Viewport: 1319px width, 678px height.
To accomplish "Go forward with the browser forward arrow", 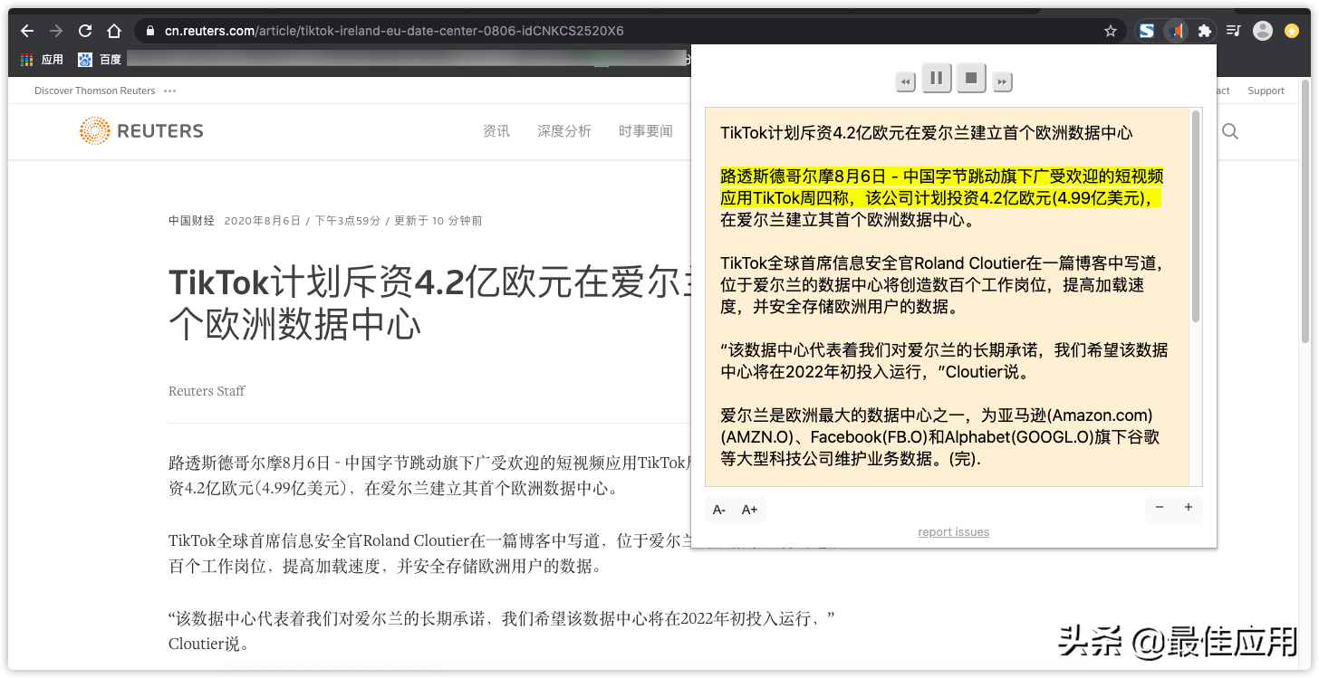I will click(56, 31).
